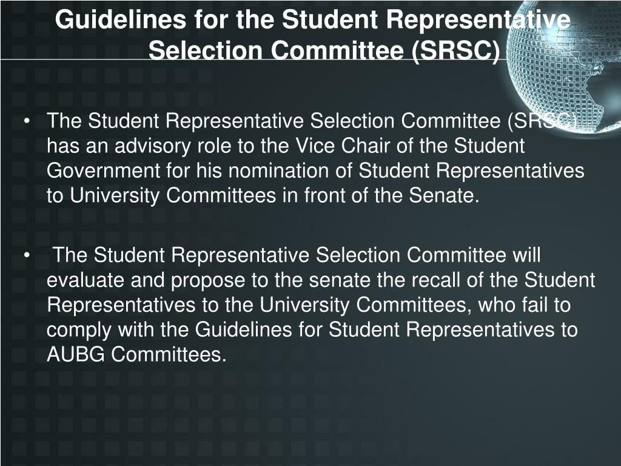Click the second bullet's opening line ending with 'will'
621x466 pixels.
point(297,255)
